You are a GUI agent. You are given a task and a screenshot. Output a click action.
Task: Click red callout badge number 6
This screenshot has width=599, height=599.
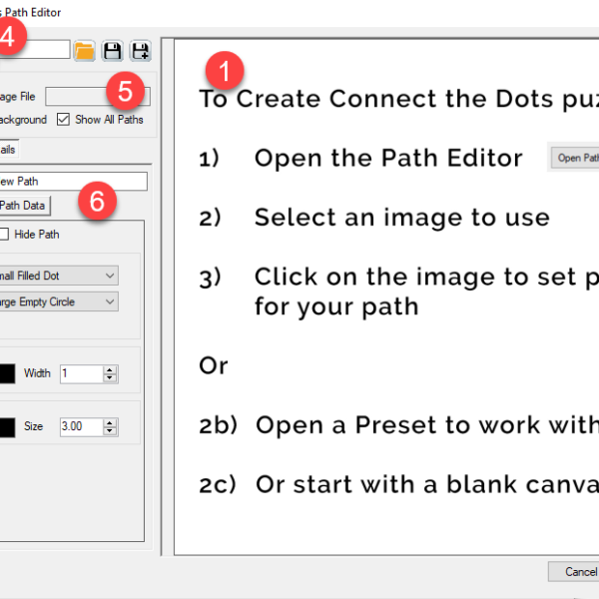pyautogui.click(x=97, y=200)
